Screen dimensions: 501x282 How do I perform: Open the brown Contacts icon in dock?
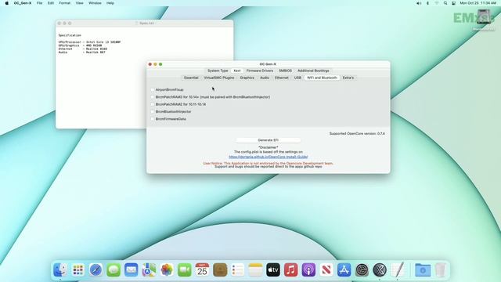click(x=220, y=270)
